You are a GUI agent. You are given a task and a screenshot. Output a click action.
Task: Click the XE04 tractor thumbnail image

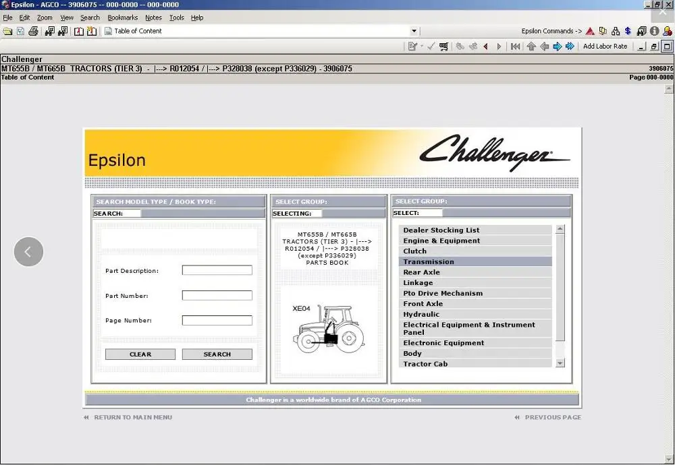click(x=329, y=329)
